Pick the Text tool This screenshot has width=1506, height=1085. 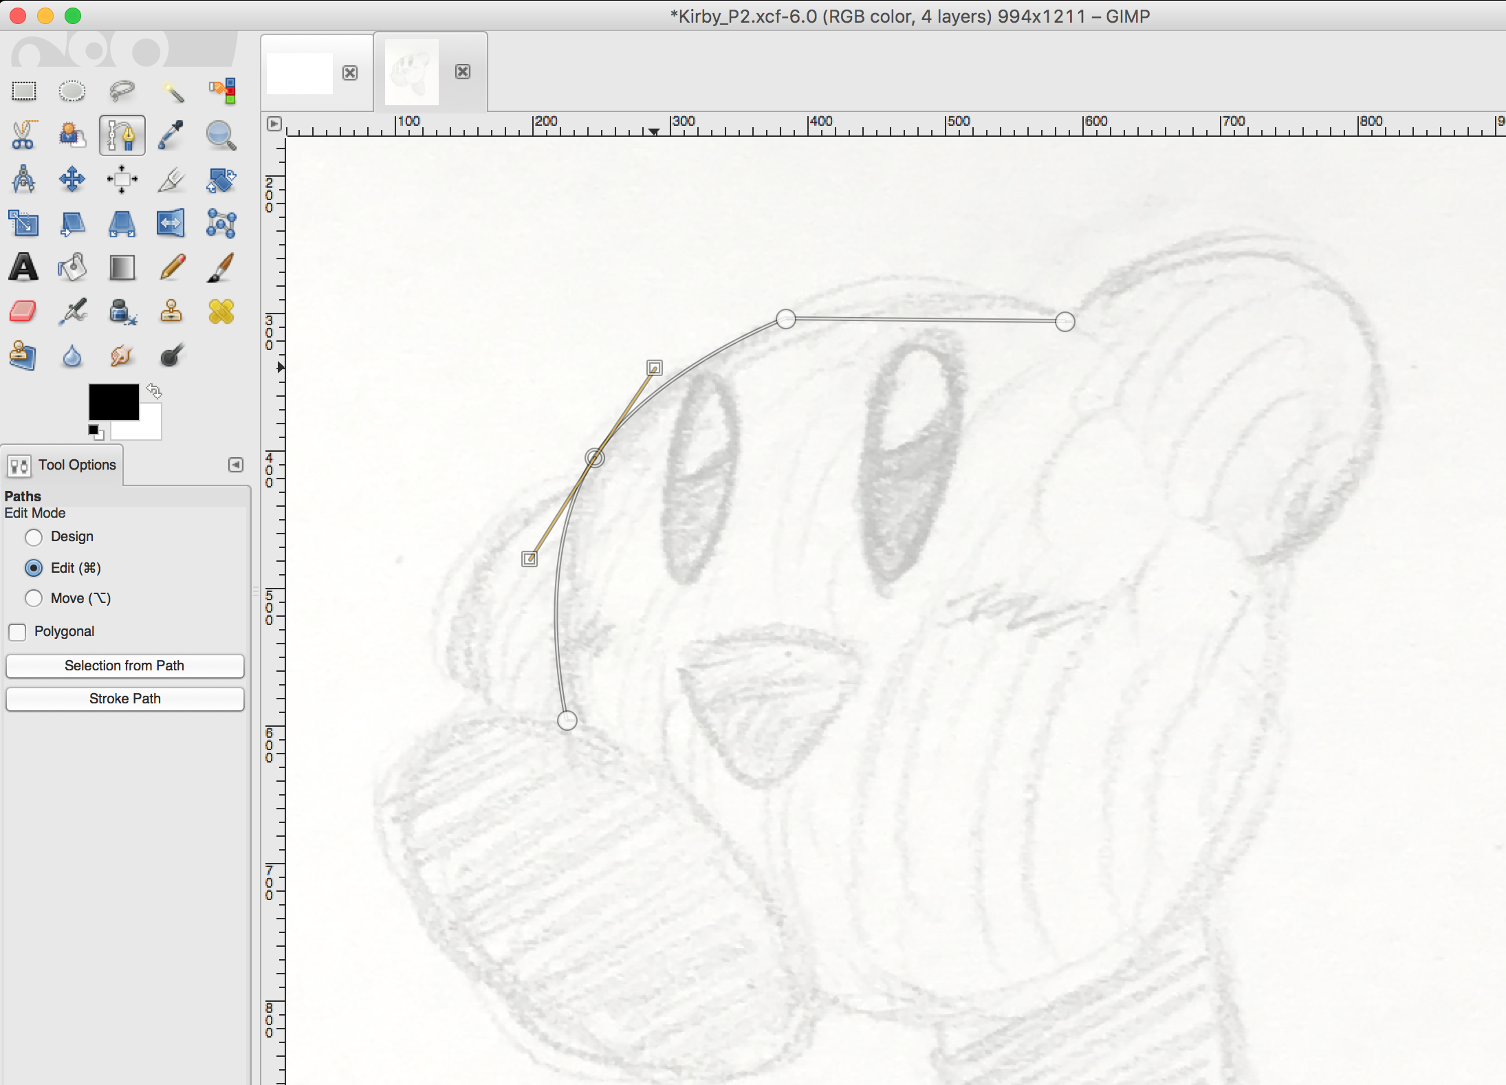(23, 267)
